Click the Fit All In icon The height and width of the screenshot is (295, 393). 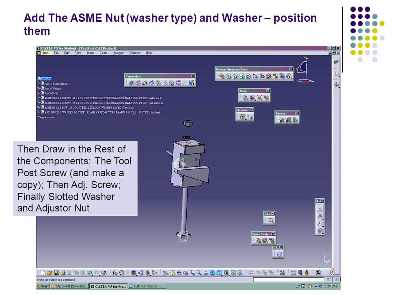tap(172, 273)
